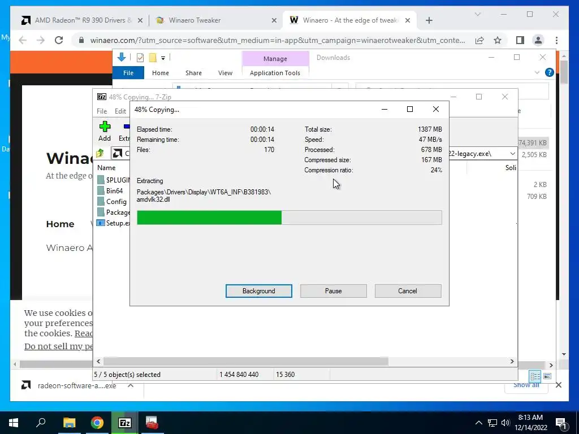Viewport: 579px width, 434px height.
Task: Click Explorer help question mark icon
Action: point(549,72)
